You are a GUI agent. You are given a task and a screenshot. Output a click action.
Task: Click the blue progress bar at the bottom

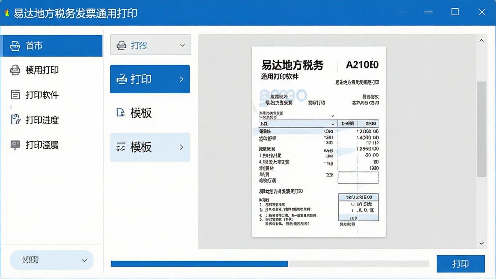click(x=200, y=264)
